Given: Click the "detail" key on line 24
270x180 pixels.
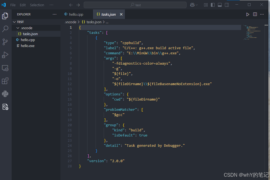Looking at the screenshot, I should (112, 146).
